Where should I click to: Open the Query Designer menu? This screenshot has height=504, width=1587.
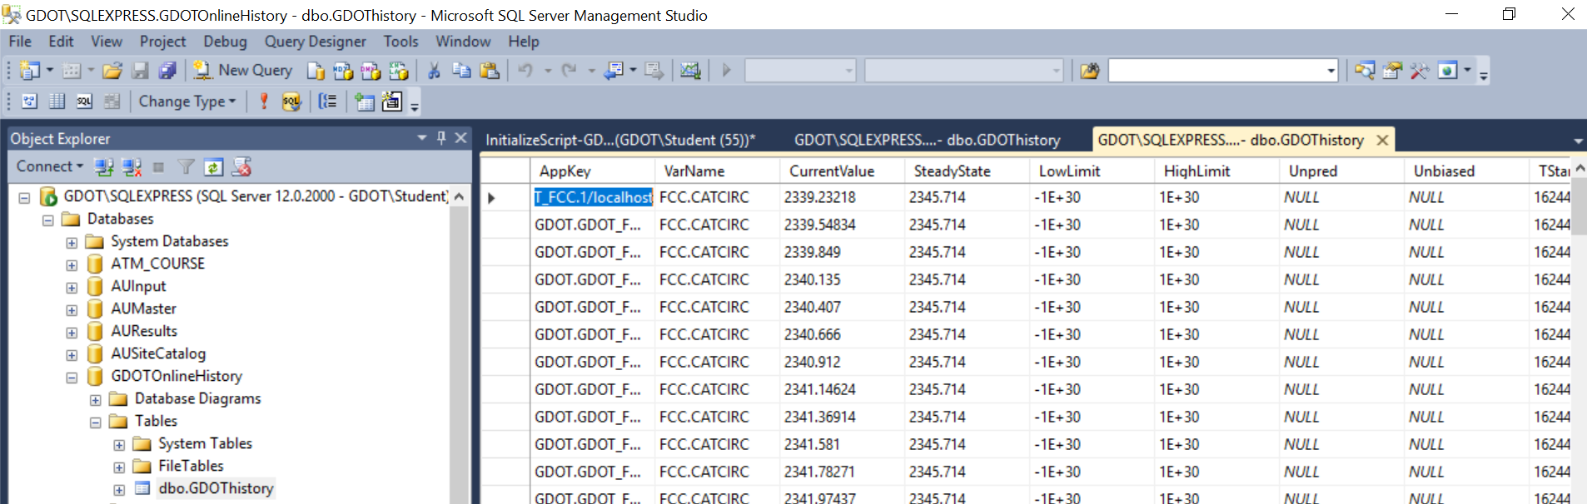point(315,42)
